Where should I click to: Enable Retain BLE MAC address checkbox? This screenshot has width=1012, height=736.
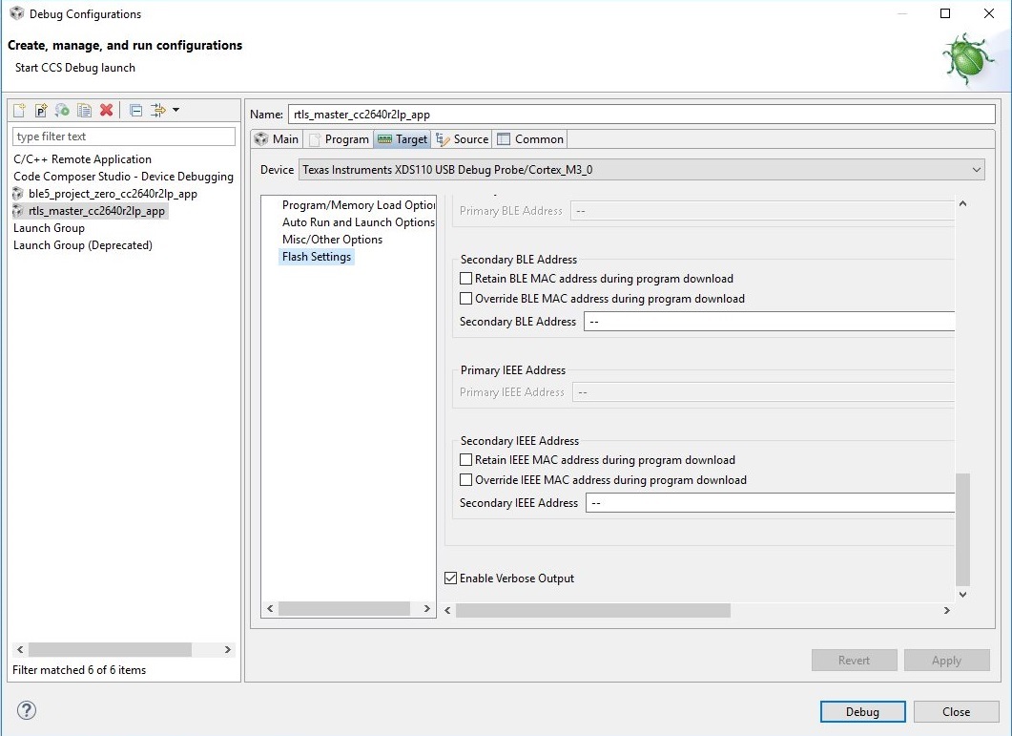466,279
